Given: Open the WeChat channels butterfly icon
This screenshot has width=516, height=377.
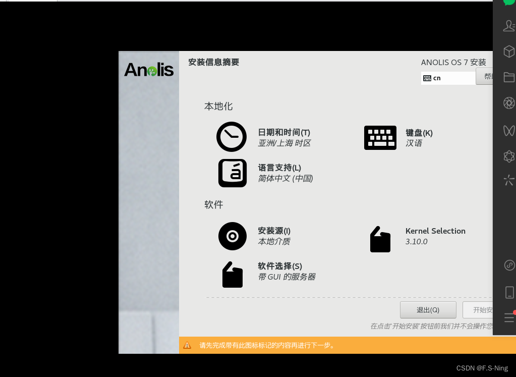Looking at the screenshot, I should click(509, 130).
